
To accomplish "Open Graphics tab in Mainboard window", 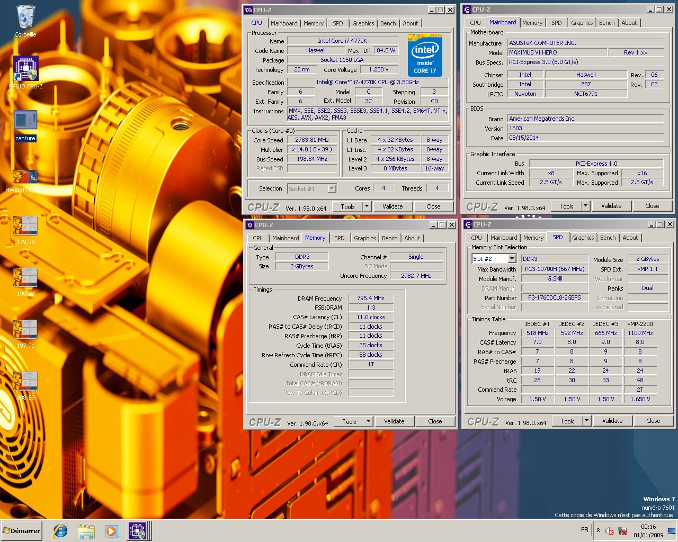I will tap(582, 23).
